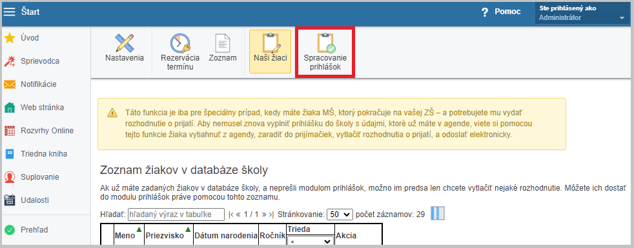Expand the Administrátor account dropdown
The height and width of the screenshot is (248, 634).
point(582,14)
